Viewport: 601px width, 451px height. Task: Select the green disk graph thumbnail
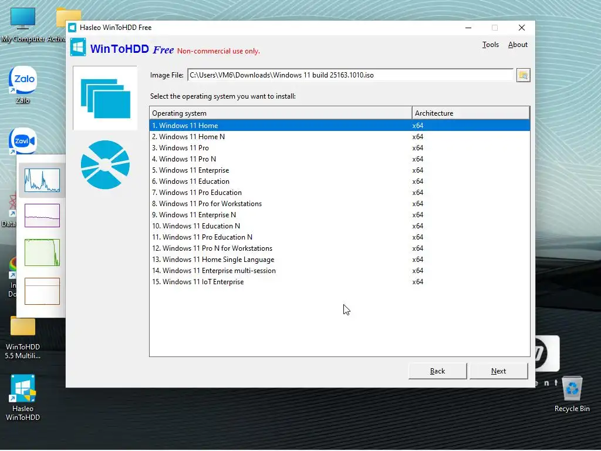42,253
